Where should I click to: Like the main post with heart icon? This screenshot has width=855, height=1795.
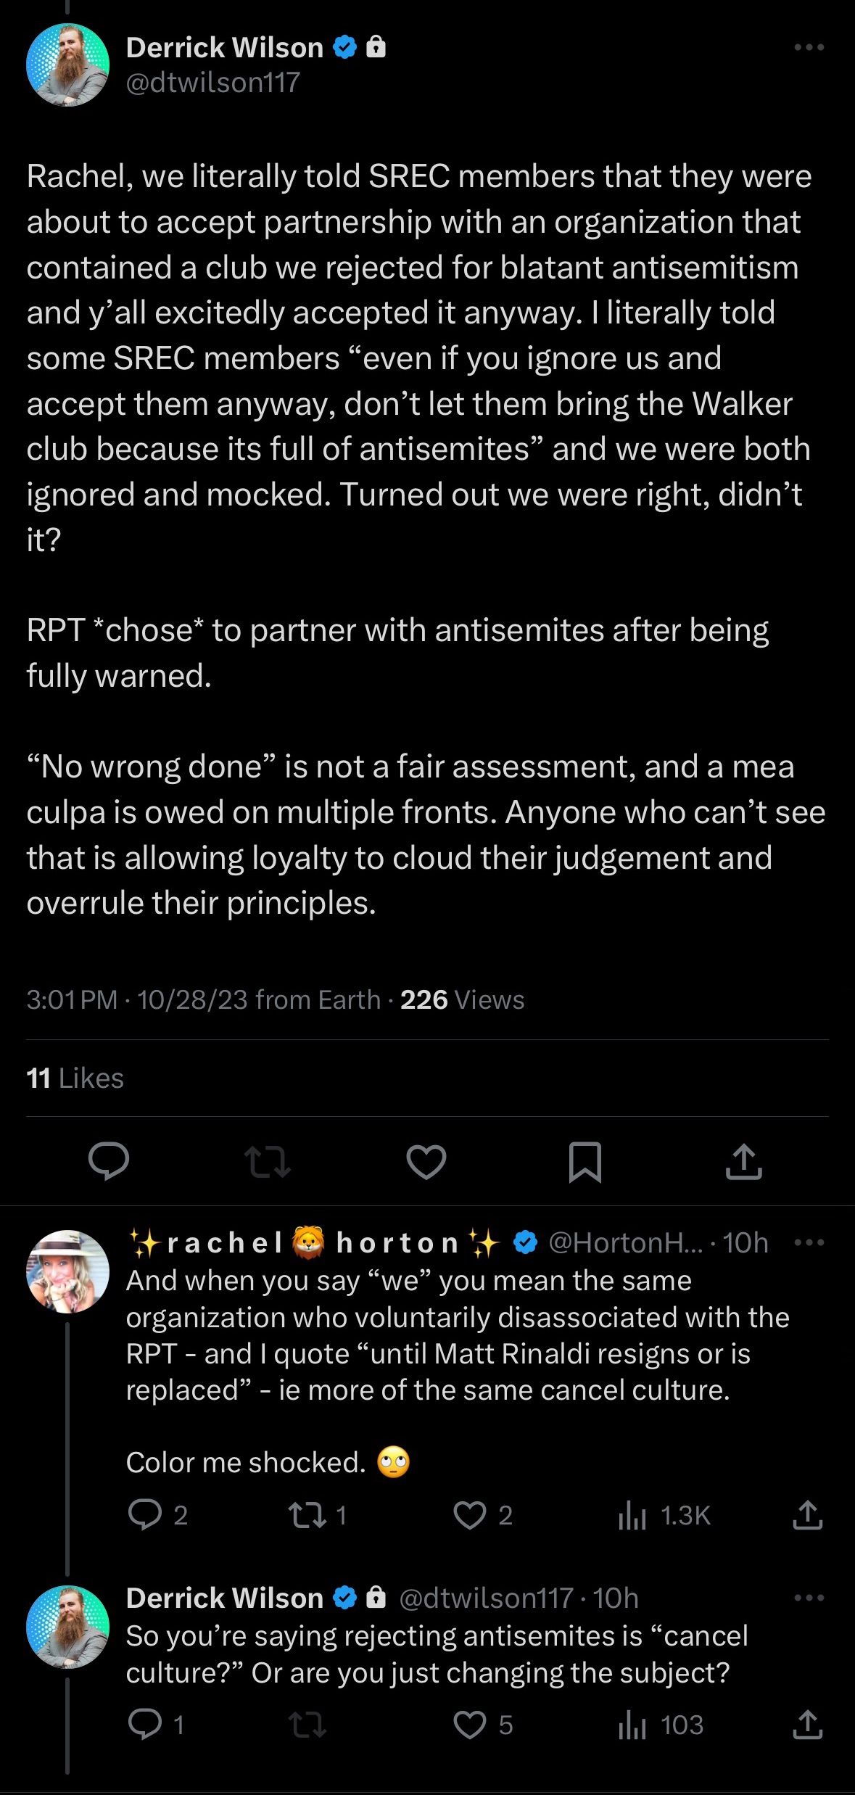pos(426,1161)
